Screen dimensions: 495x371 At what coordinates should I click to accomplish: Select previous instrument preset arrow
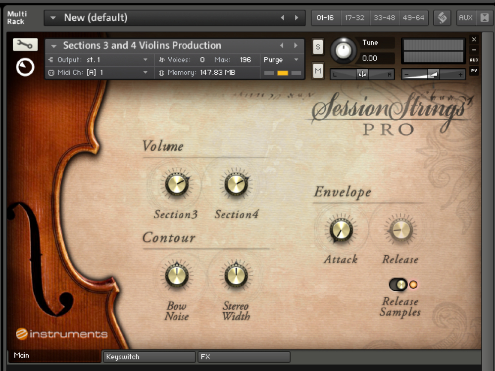click(282, 46)
